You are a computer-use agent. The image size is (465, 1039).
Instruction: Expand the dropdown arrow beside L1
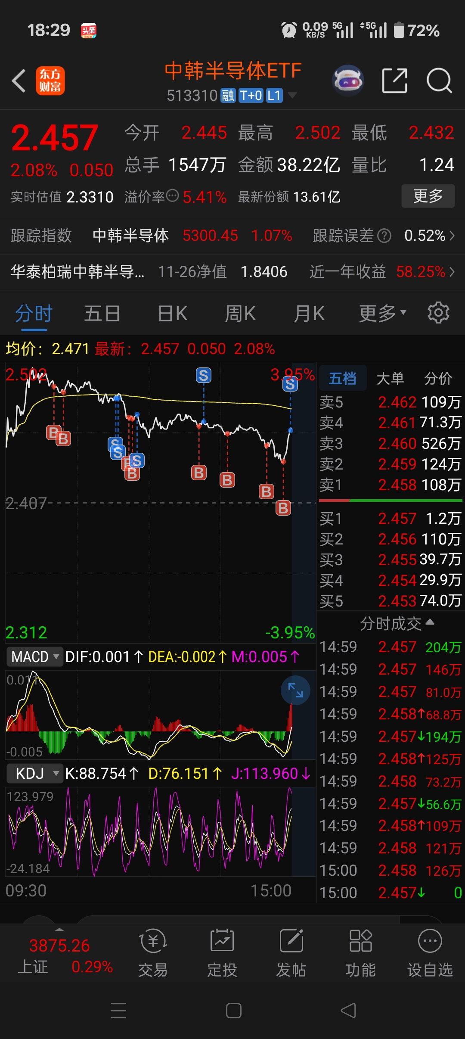(292, 95)
